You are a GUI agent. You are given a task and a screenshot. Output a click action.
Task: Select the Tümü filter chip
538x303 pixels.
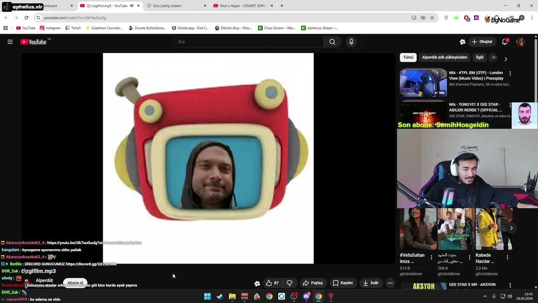408,57
